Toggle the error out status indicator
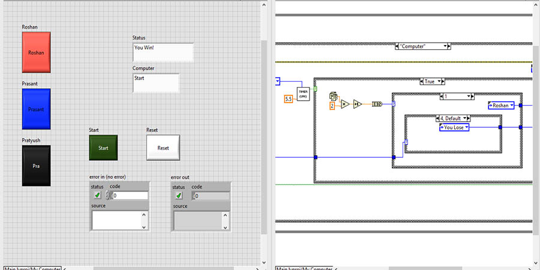 click(179, 196)
